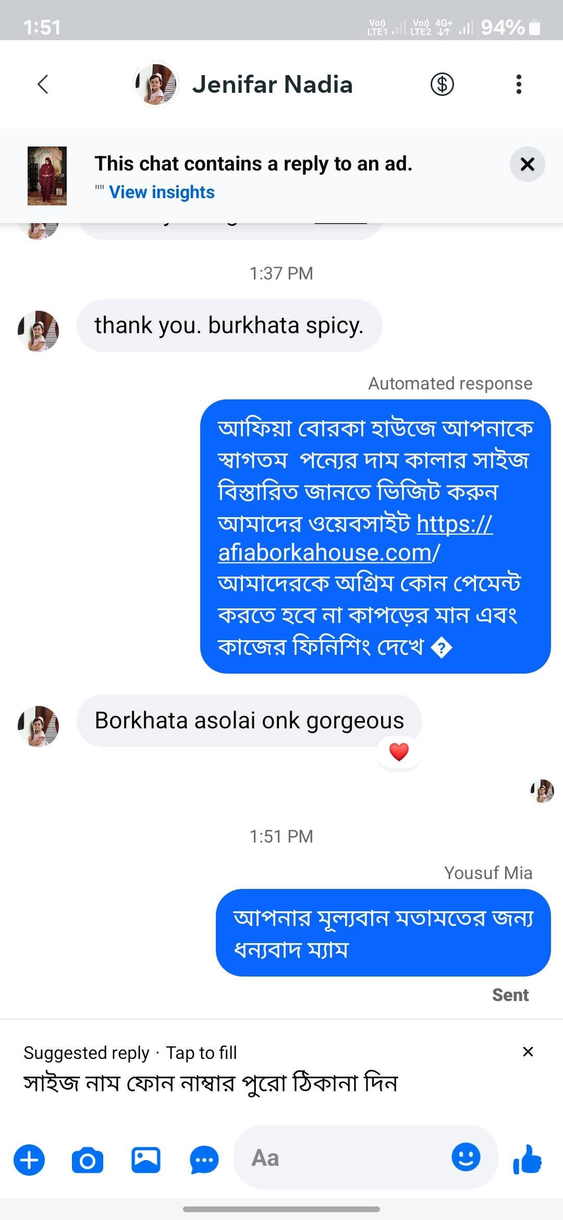Open the plus more actions menu

29,1160
